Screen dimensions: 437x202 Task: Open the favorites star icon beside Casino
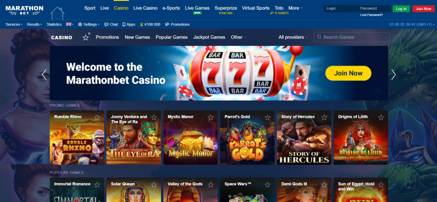86,38
